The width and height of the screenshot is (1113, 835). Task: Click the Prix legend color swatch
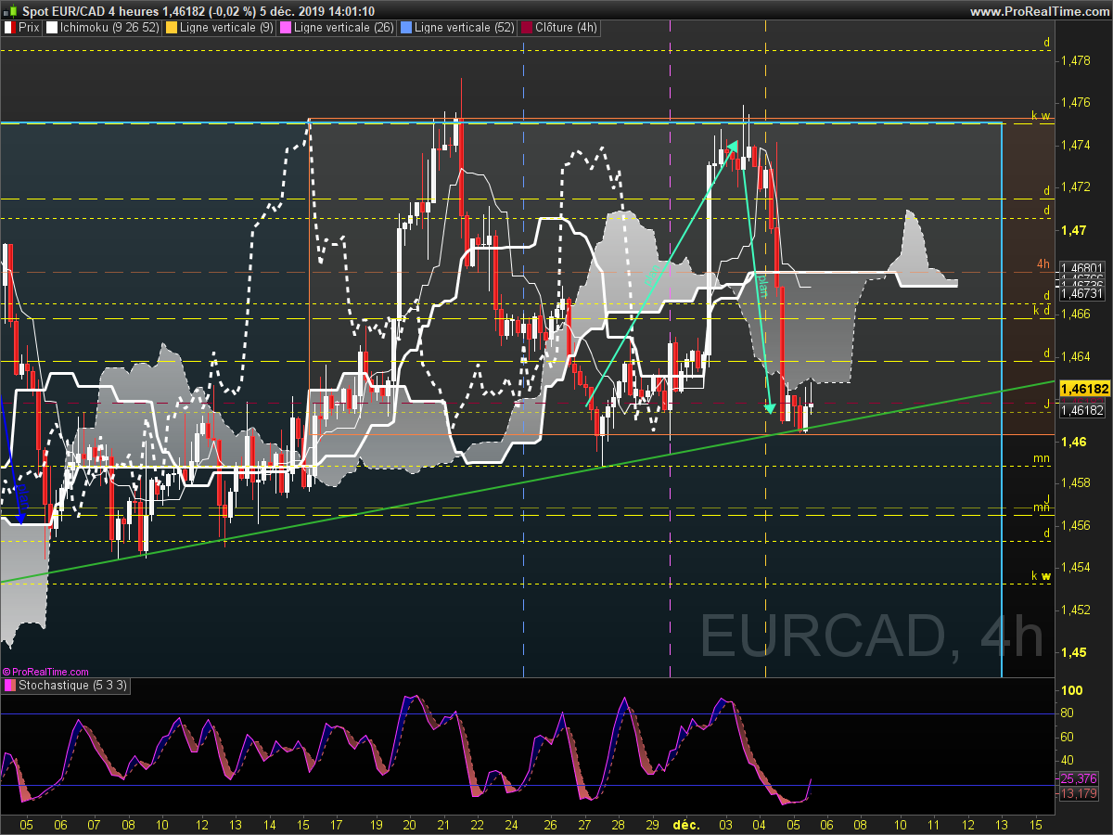(x=10, y=28)
